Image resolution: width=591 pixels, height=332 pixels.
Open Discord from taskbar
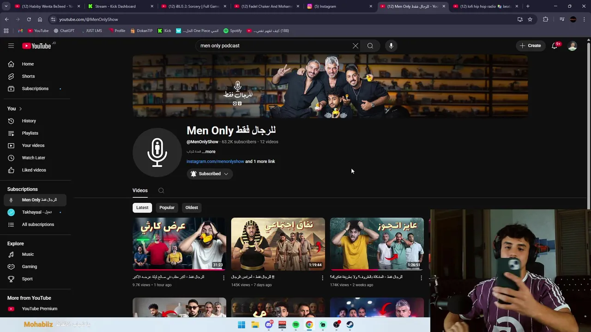(269, 325)
